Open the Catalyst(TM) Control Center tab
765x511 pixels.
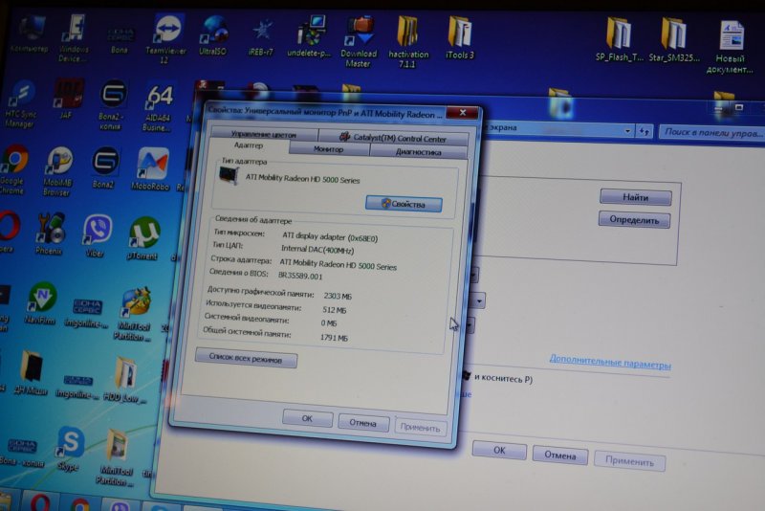(x=398, y=138)
